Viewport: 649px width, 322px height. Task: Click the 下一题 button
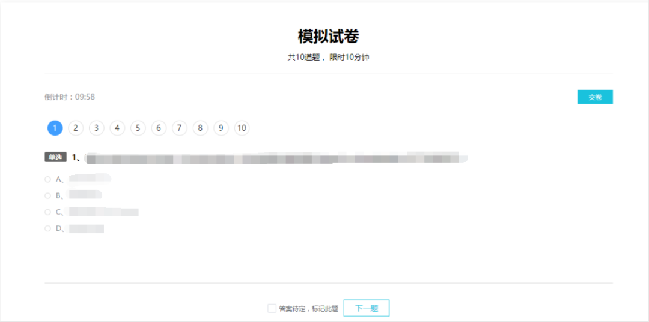[x=367, y=308]
